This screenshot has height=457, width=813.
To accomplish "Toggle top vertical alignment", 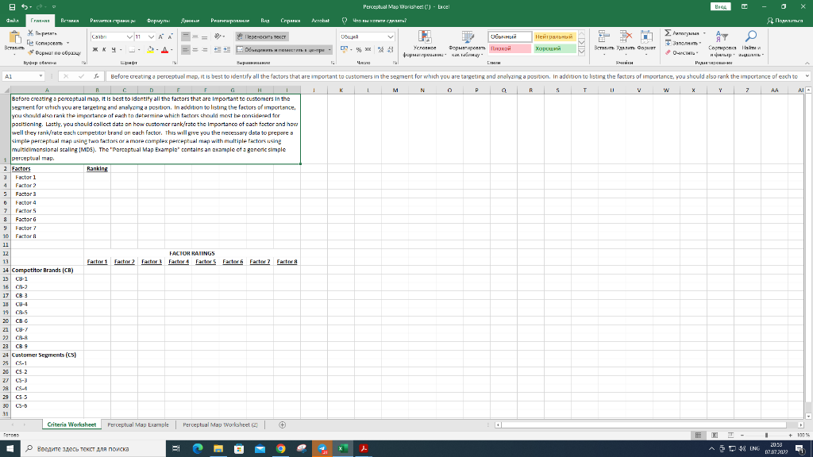I will point(186,36).
